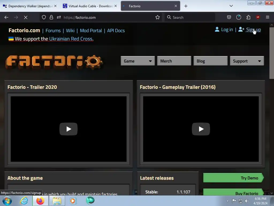This screenshot has height=206, width=274.
Task: Launch Internet Explorer from the taskbar
Action: [24, 201]
